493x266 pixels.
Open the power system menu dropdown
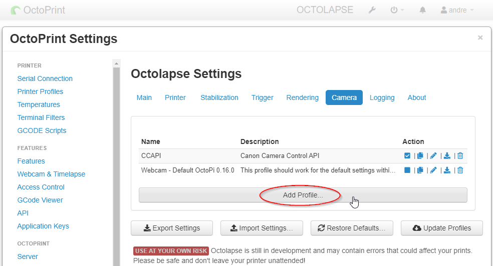pos(397,10)
